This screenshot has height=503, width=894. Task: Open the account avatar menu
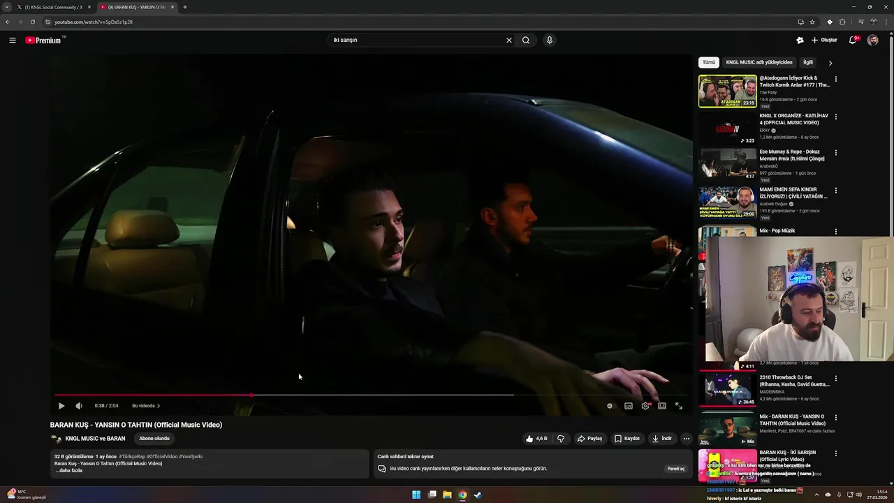873,40
